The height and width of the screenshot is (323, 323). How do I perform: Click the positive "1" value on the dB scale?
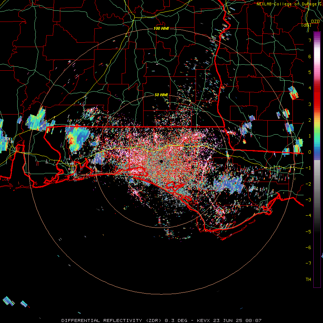point(310,136)
